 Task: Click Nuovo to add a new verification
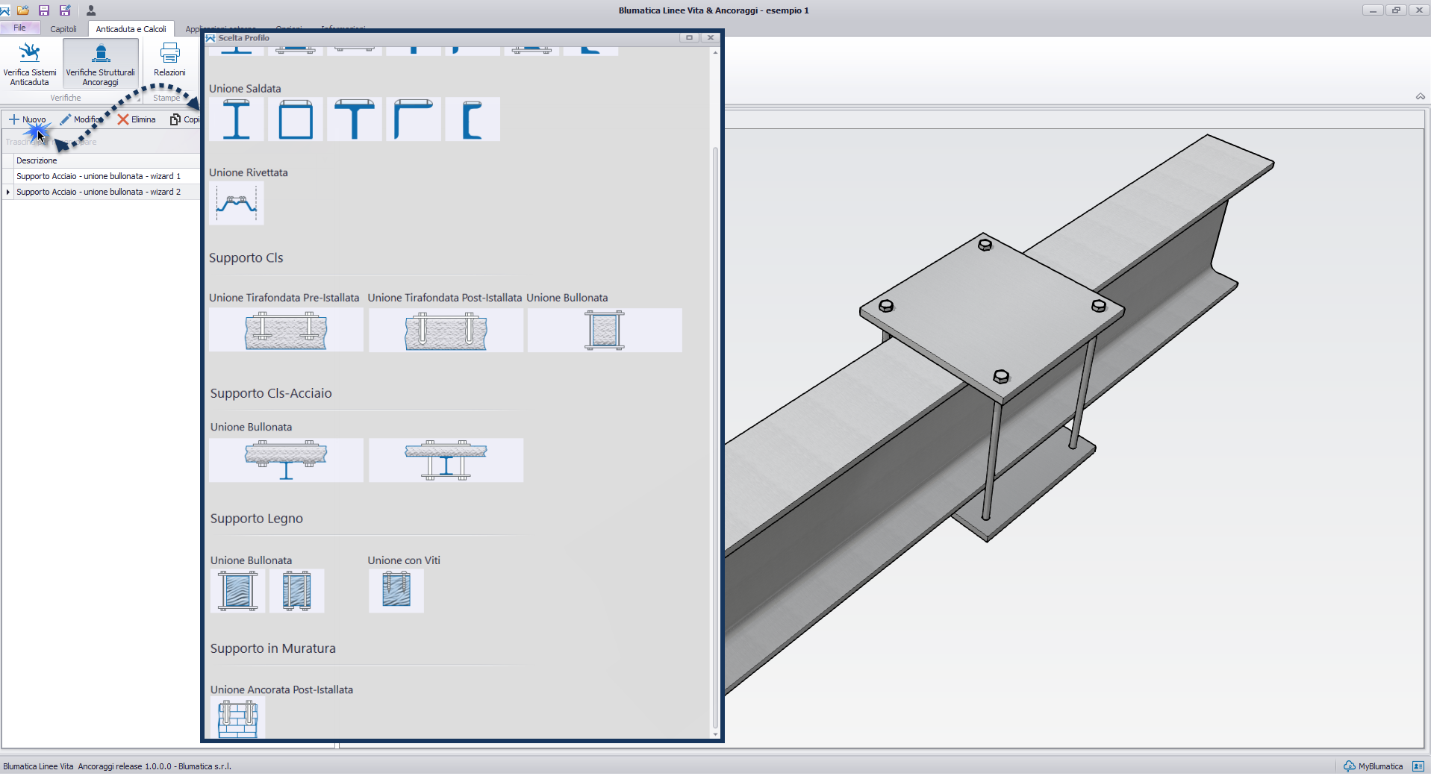[x=28, y=119]
